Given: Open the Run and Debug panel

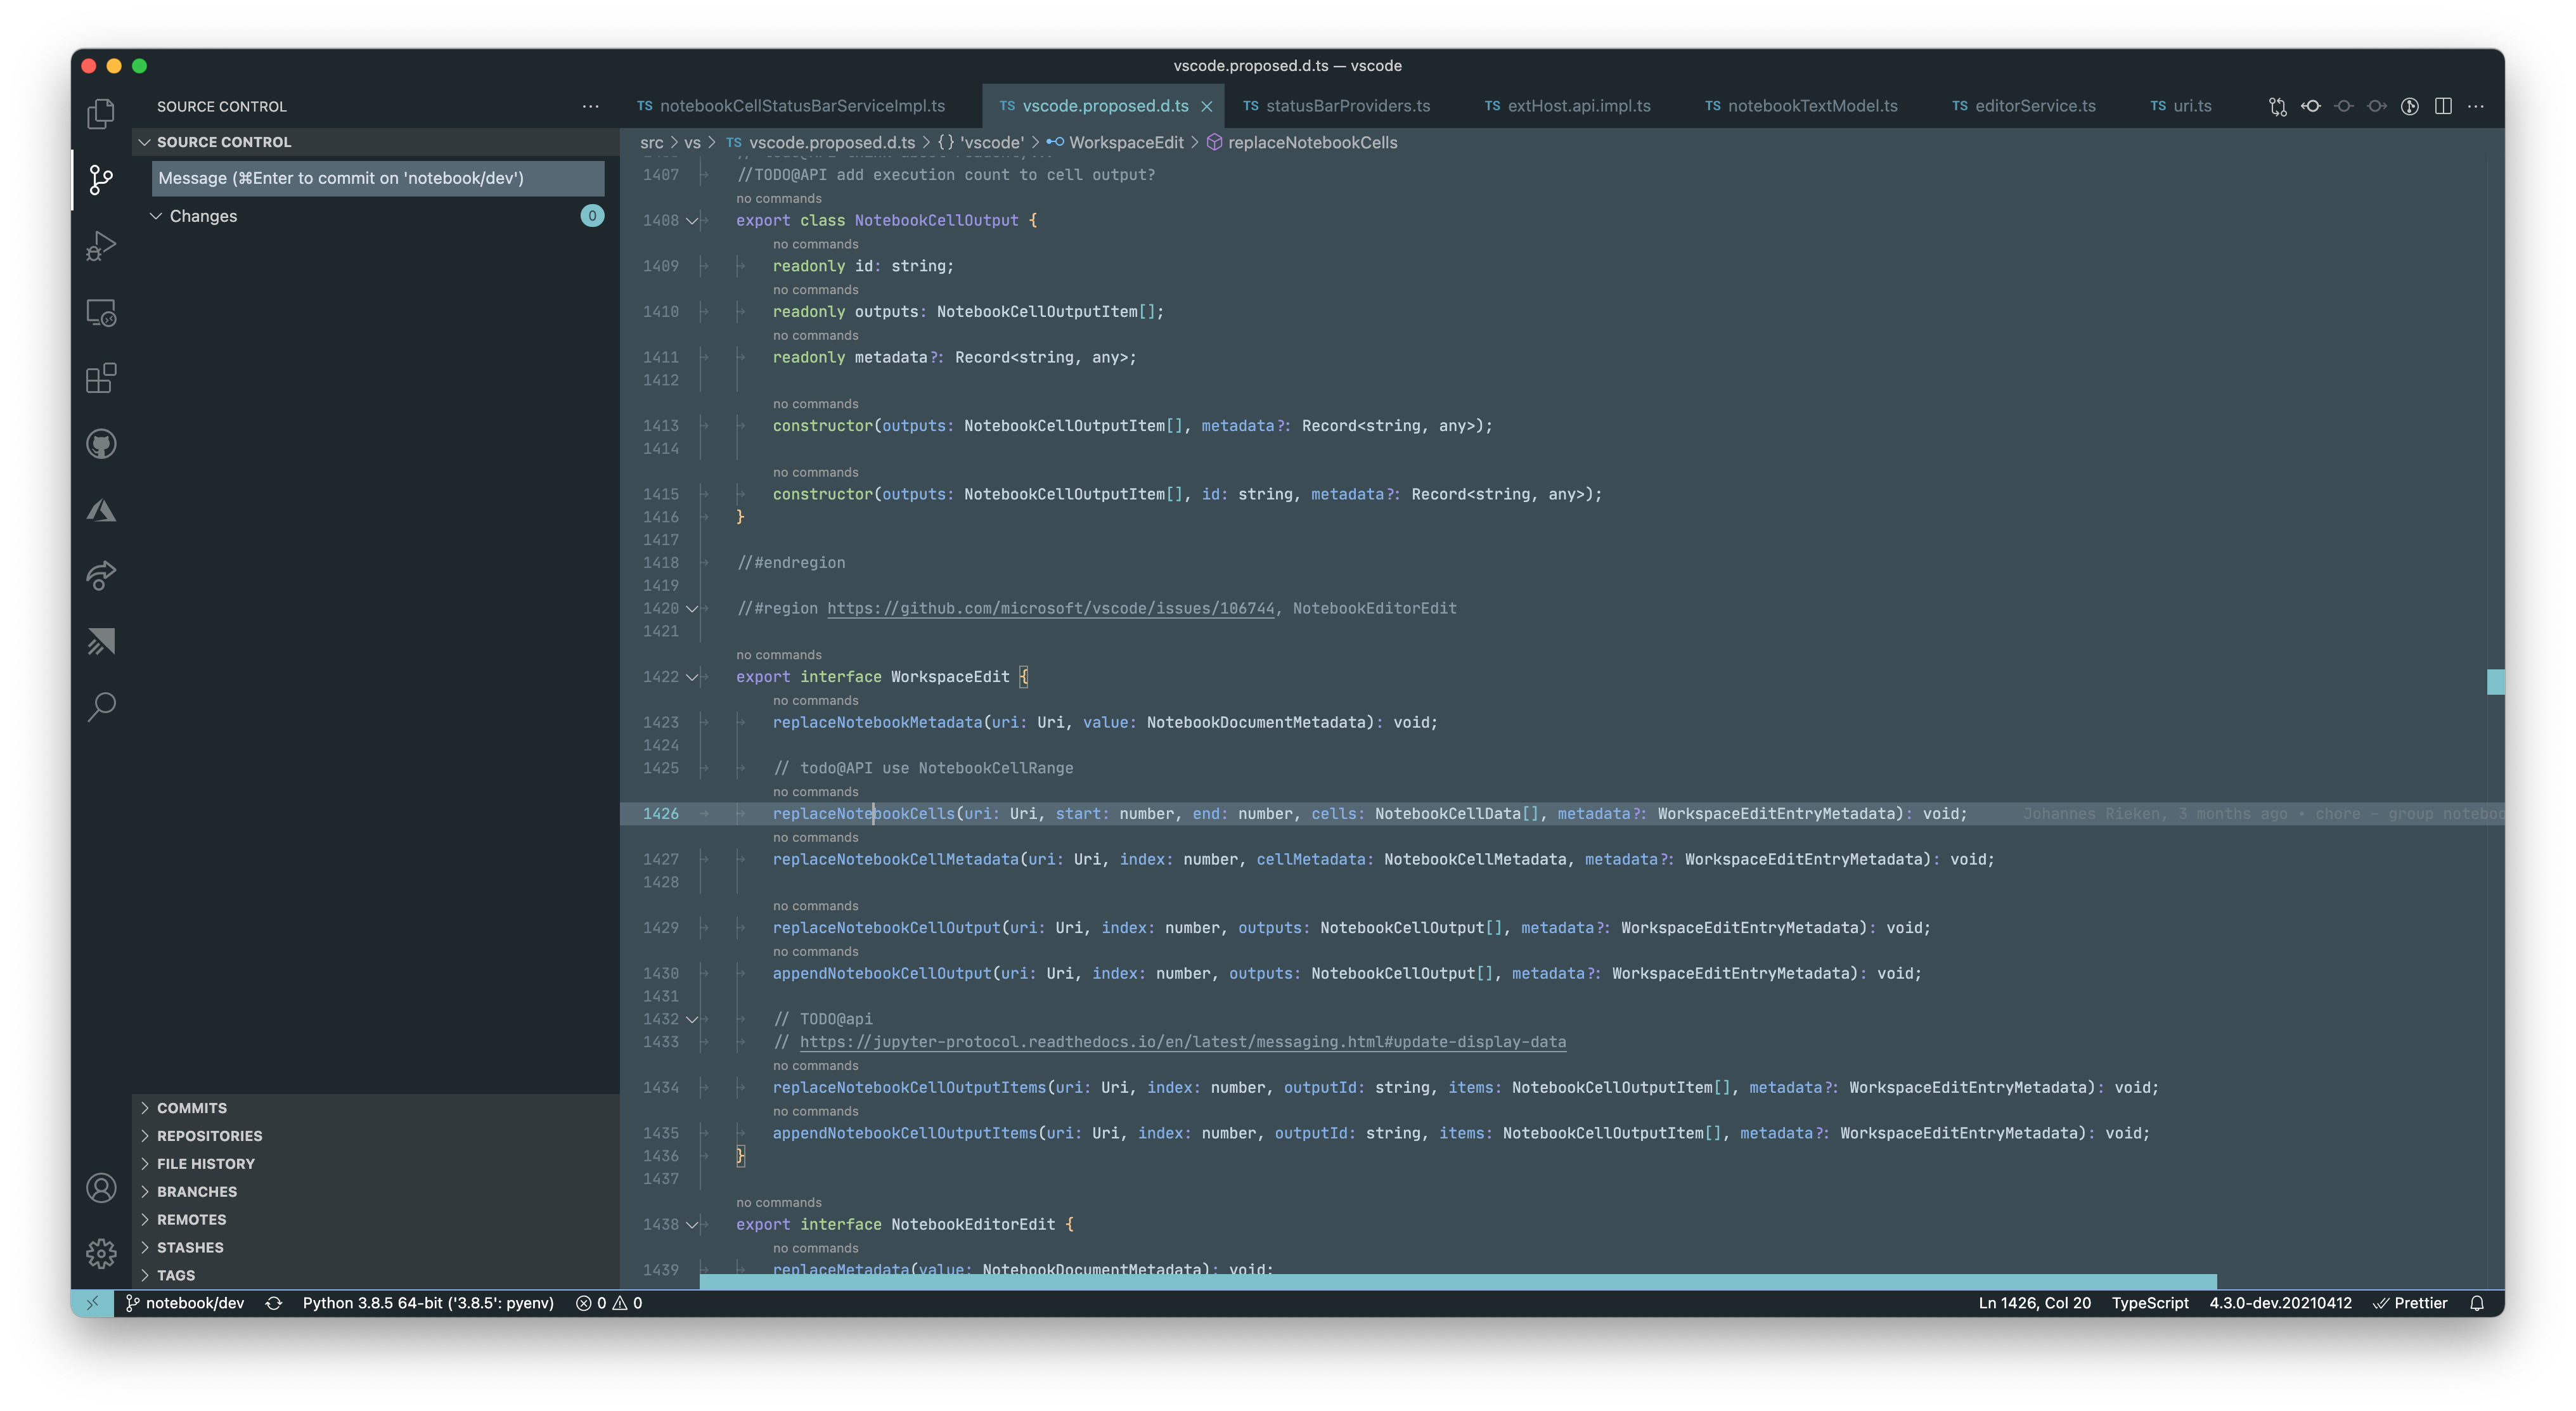Looking at the screenshot, I should (x=100, y=245).
